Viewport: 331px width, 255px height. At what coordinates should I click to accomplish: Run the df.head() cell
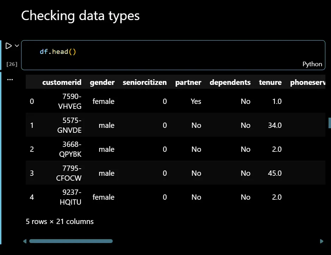pos(8,46)
